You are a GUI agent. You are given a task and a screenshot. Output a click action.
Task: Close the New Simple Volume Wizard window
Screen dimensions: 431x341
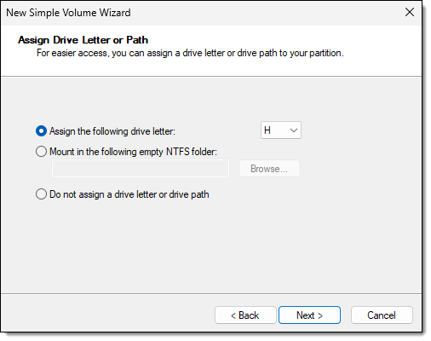[x=410, y=12]
